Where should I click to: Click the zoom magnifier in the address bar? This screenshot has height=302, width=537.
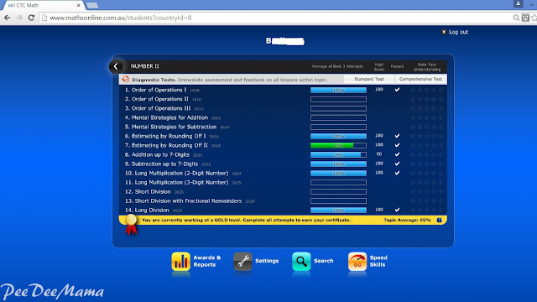pyautogui.click(x=516, y=18)
